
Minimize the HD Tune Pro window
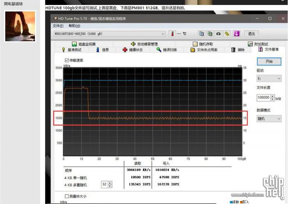[x=257, y=19]
